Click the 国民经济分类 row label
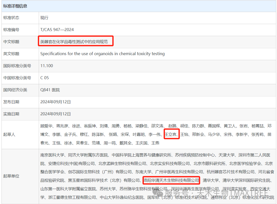The width and height of the screenshot is (277, 204). [x=15, y=90]
